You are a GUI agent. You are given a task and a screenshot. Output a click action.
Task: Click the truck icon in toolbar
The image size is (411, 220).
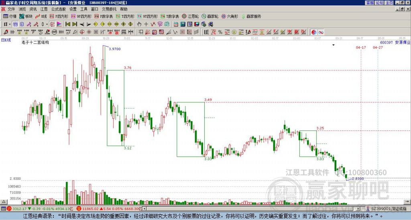pos(210,24)
